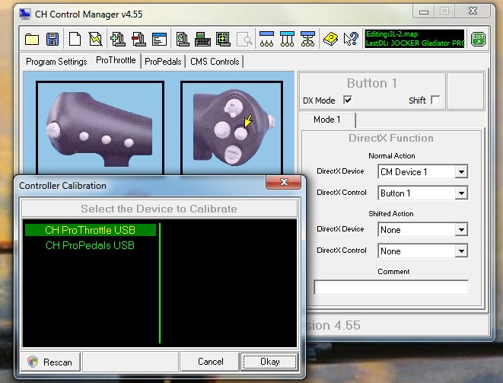Screen dimensions: 503x383
Task: Open a map file with the folder icon
Action: [x=32, y=39]
